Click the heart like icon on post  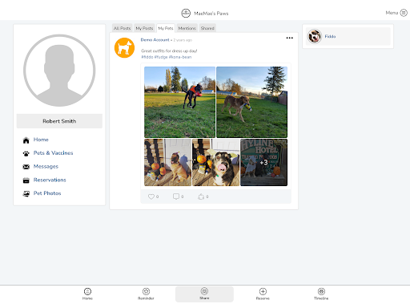pyautogui.click(x=151, y=197)
